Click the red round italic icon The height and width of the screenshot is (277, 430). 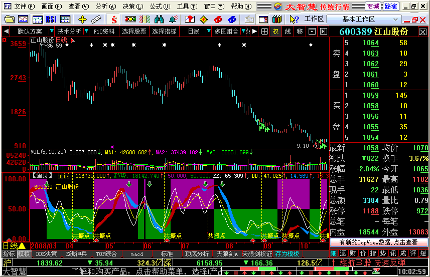[218, 20]
